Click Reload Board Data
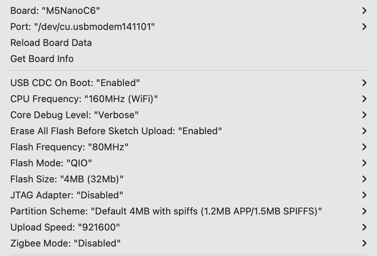This screenshot has height=256, width=377. (51, 43)
